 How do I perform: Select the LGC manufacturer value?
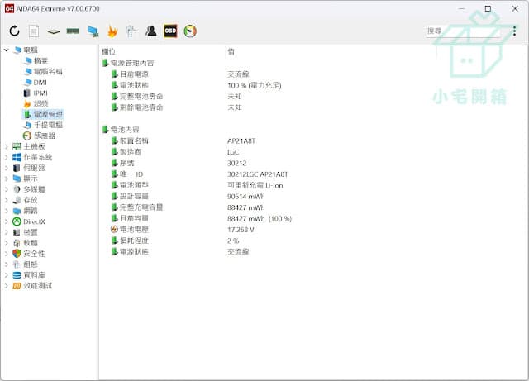click(233, 152)
